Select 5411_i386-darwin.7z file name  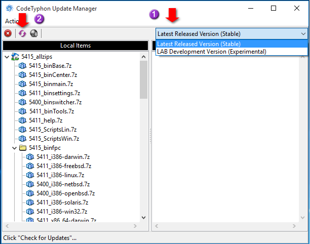coord(63,157)
